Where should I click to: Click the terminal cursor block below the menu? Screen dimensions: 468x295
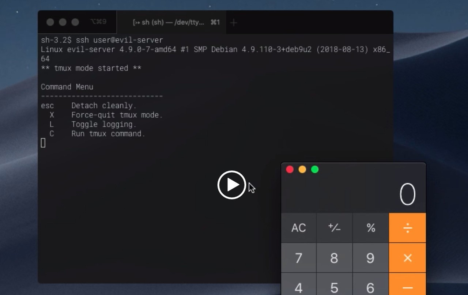point(43,143)
